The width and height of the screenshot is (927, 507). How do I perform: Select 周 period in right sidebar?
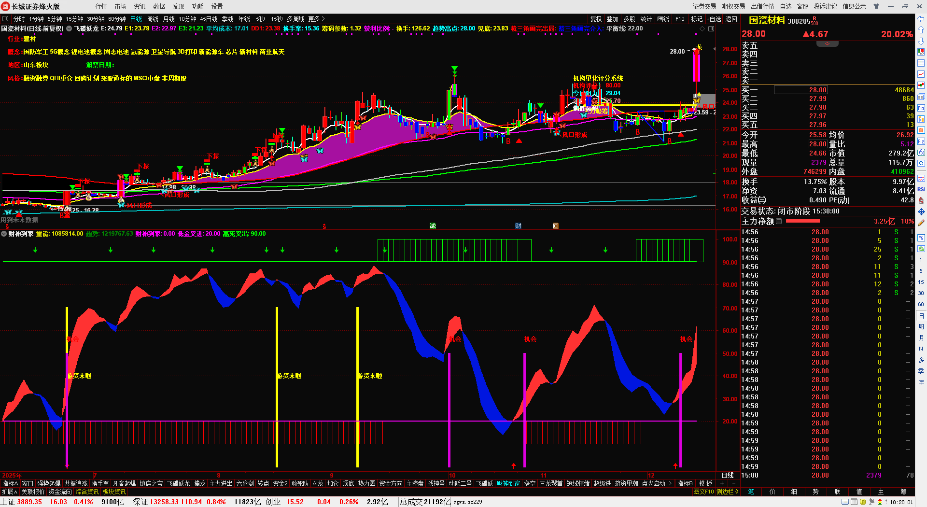click(921, 327)
